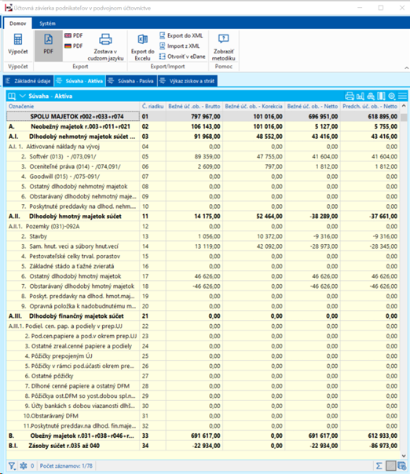Viewport: 410px width, 474px height.
Task: Switch to the Domov ribbon tab
Action: click(17, 24)
